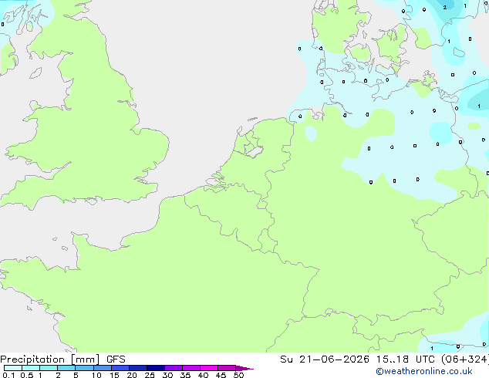This screenshot has width=489, height=378.
Task: Select the 20–25 mm legend color block
Action: tap(138, 368)
